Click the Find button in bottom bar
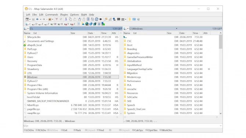This screenshot has height=138, width=246. tap(100, 130)
